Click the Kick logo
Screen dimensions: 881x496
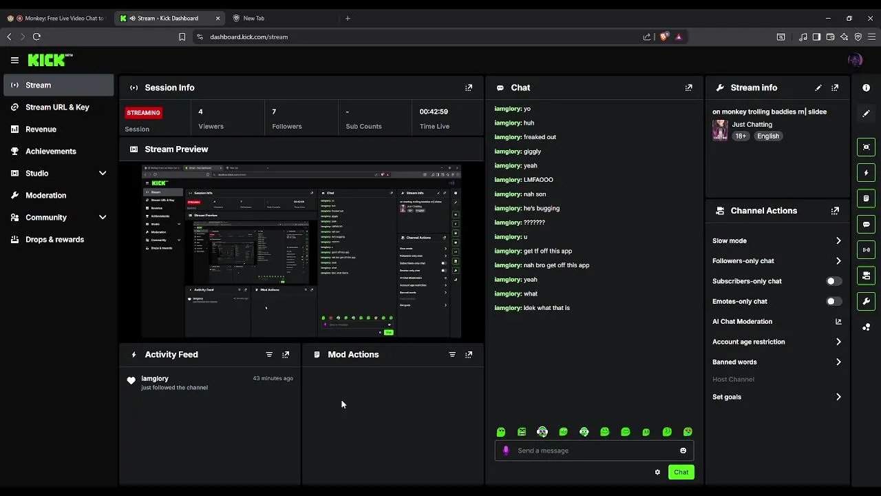click(50, 60)
